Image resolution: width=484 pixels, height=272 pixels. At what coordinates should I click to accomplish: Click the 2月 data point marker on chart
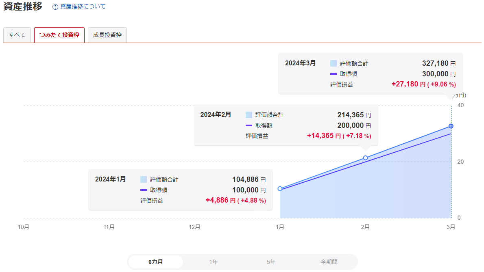pos(365,158)
